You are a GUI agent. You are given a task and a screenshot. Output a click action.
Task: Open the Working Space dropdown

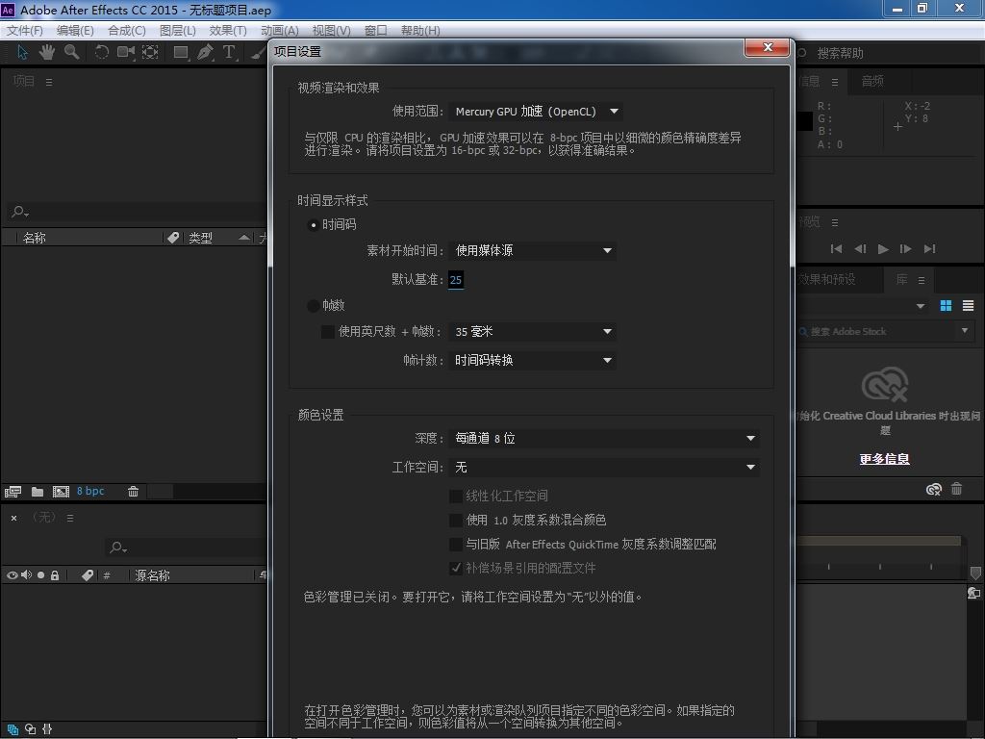[x=604, y=467]
